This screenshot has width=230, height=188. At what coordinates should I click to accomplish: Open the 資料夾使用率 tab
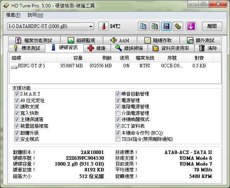(x=171, y=48)
